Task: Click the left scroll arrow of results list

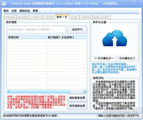Action: coord(9,92)
